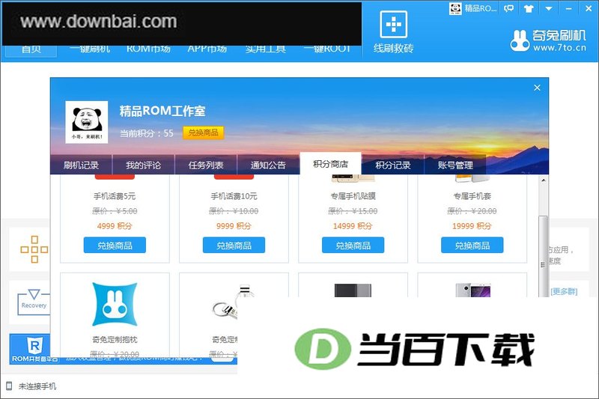This screenshot has width=599, height=399.
Task: Redeem the 手机话费10元 item
Action: pos(234,245)
